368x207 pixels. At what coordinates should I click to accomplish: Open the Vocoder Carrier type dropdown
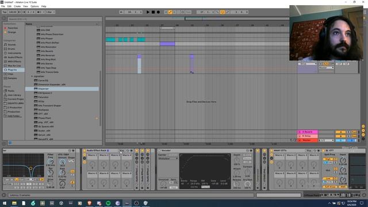[168, 159]
